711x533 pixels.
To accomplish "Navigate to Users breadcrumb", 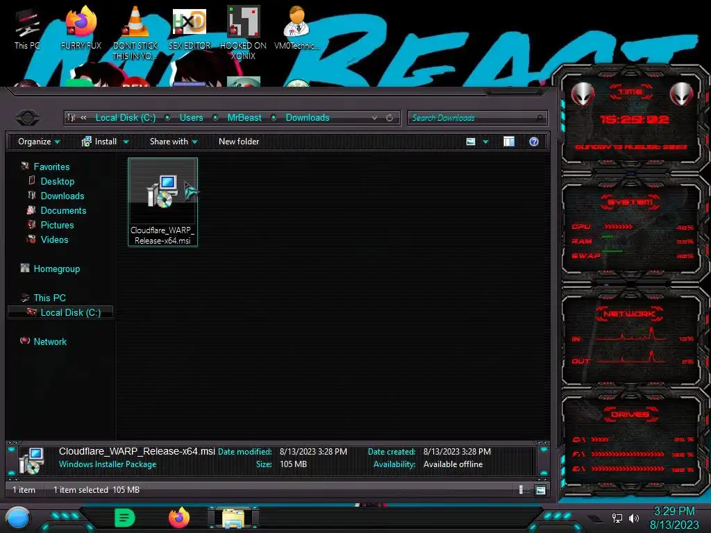I will (x=192, y=118).
